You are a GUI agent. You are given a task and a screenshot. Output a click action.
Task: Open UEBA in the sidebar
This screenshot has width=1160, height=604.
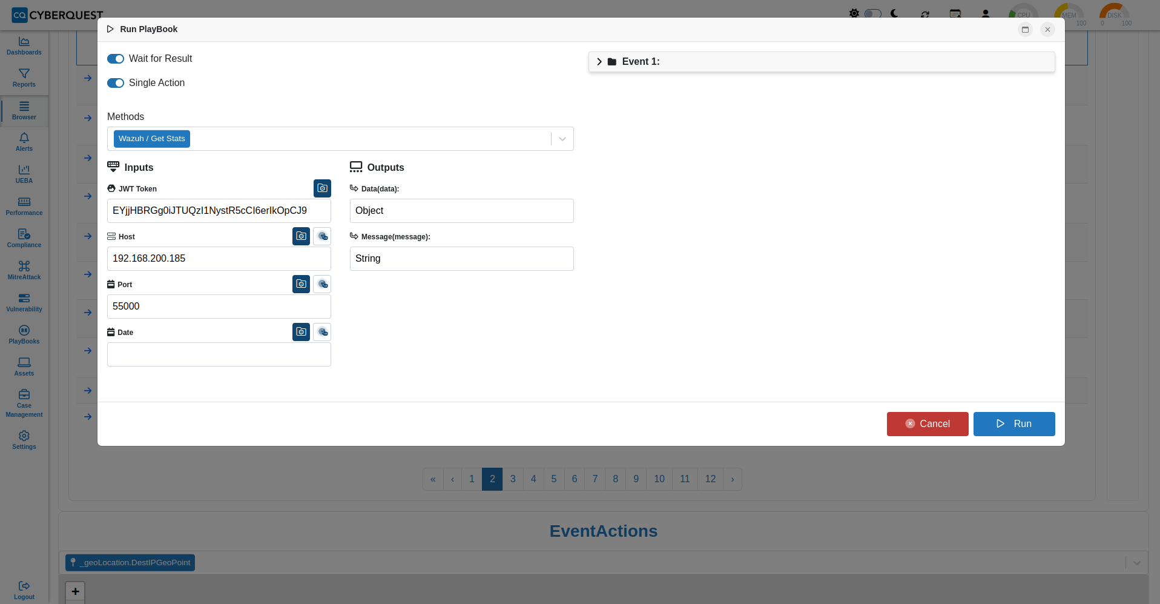pyautogui.click(x=24, y=174)
